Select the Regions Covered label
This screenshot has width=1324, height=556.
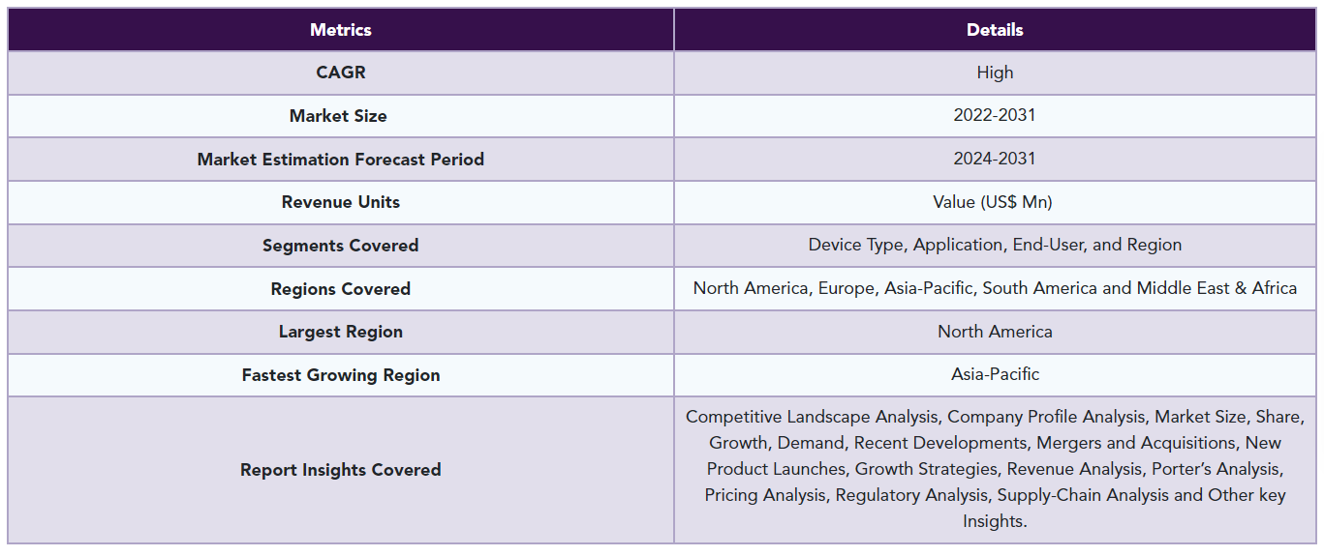pyautogui.click(x=341, y=289)
